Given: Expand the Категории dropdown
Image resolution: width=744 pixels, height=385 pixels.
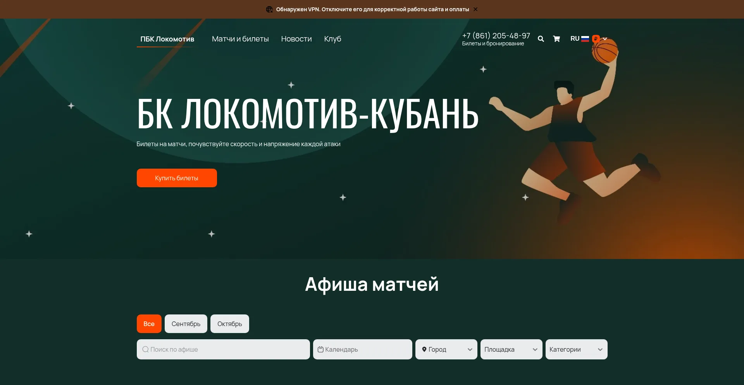Looking at the screenshot, I should coord(577,349).
